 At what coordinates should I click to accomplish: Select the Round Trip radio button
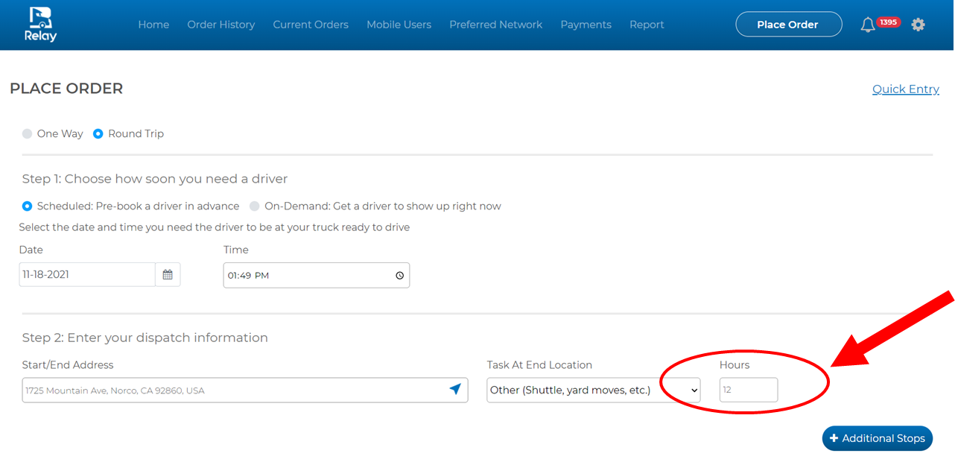(x=98, y=134)
